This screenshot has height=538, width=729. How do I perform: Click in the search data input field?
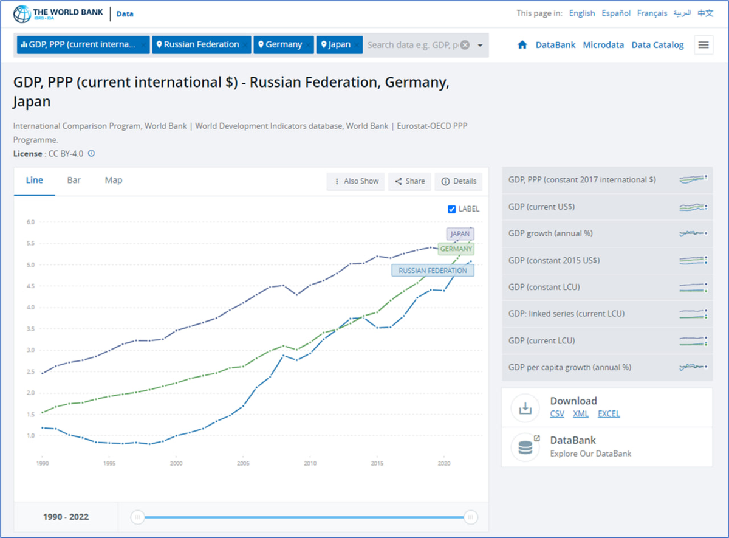(x=412, y=45)
